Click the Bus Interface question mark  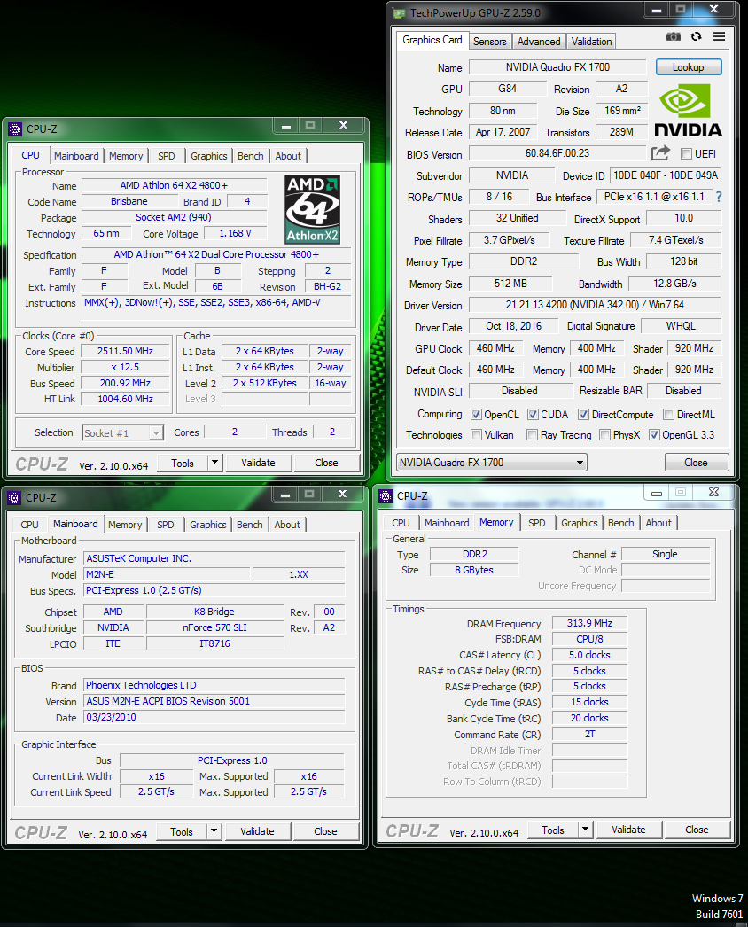click(x=719, y=197)
